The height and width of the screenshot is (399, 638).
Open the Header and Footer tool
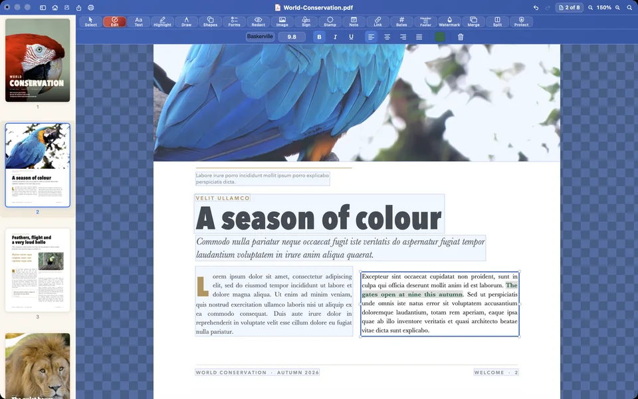point(425,22)
